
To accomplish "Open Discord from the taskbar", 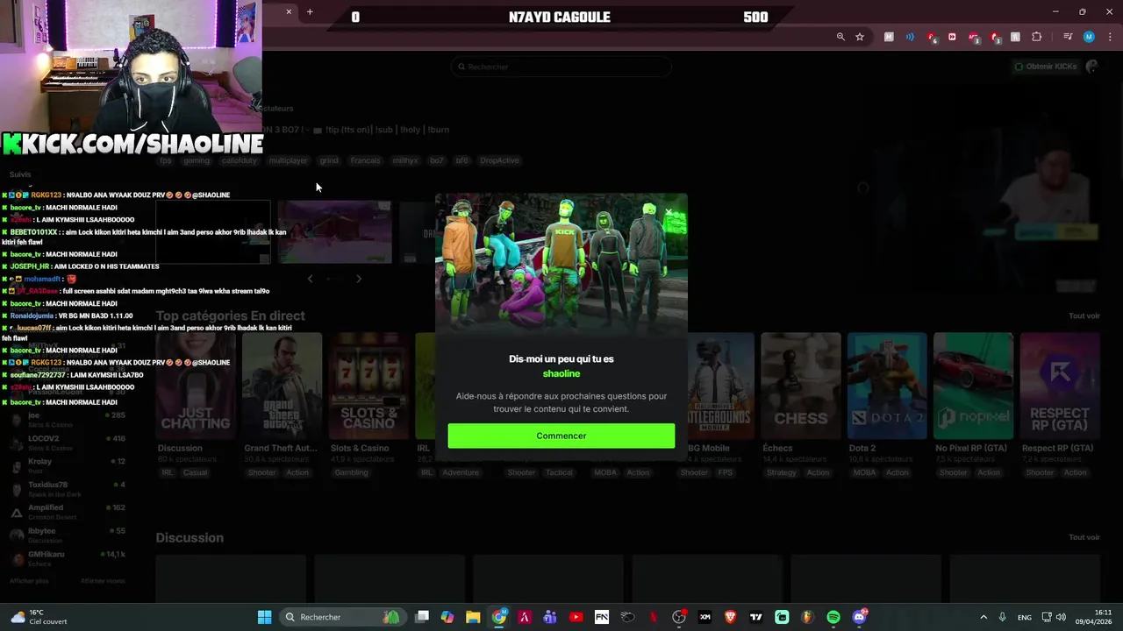I will (x=860, y=617).
